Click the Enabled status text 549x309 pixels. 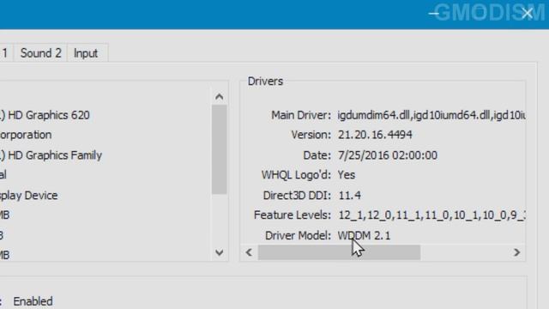[x=33, y=301]
